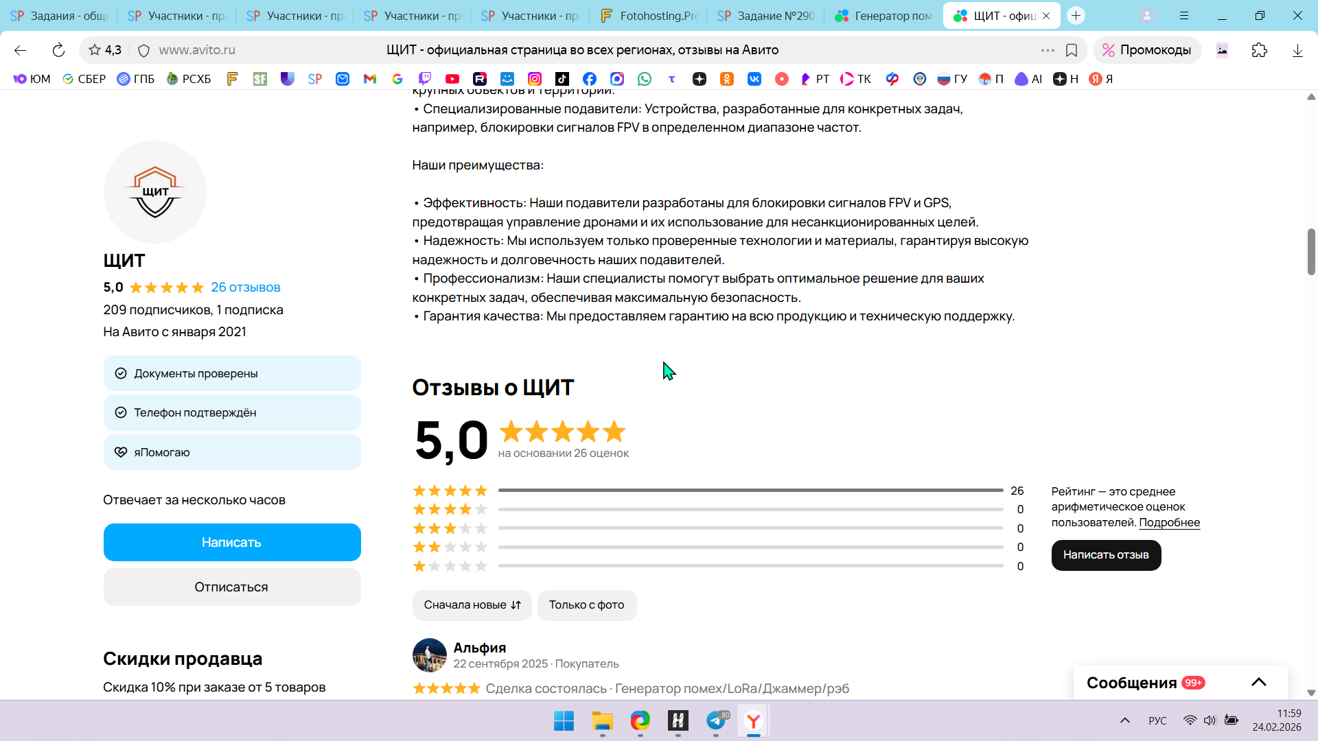Open the downloads arrow icon
This screenshot has width=1318, height=741.
click(1297, 50)
